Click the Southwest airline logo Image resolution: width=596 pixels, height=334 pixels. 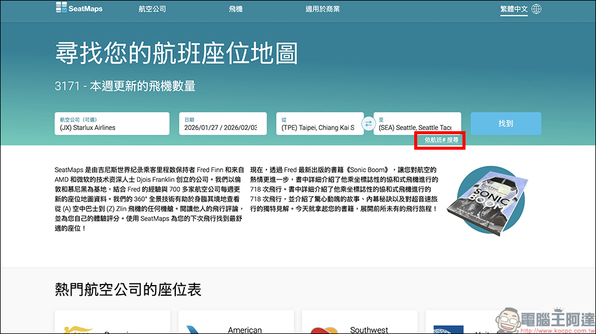pos(324,329)
